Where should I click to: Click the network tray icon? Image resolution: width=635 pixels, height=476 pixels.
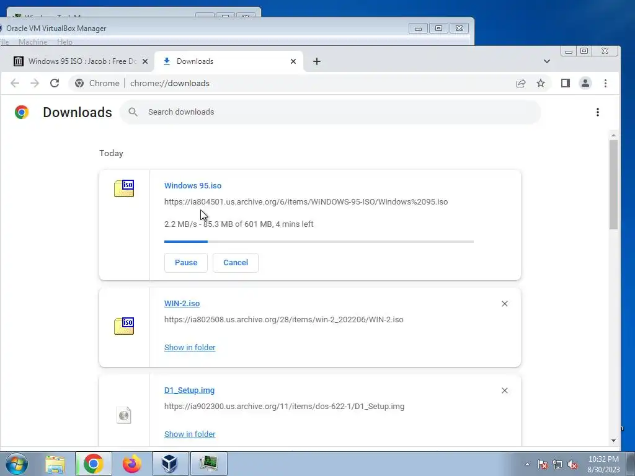[557, 465]
